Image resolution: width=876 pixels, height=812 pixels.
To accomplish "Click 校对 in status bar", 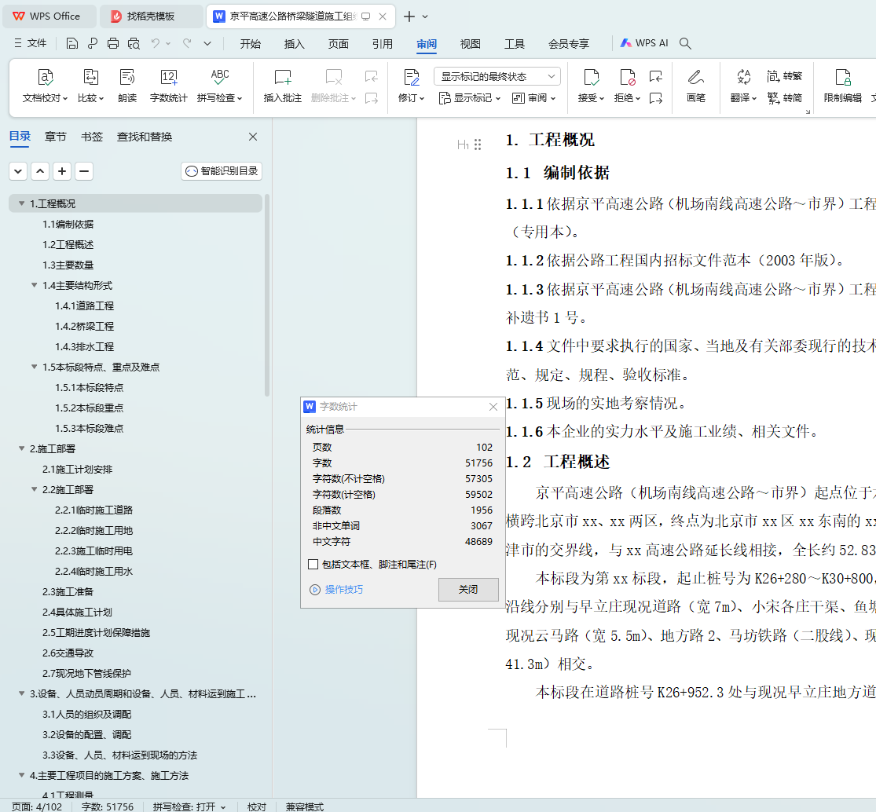I will pyautogui.click(x=257, y=807).
